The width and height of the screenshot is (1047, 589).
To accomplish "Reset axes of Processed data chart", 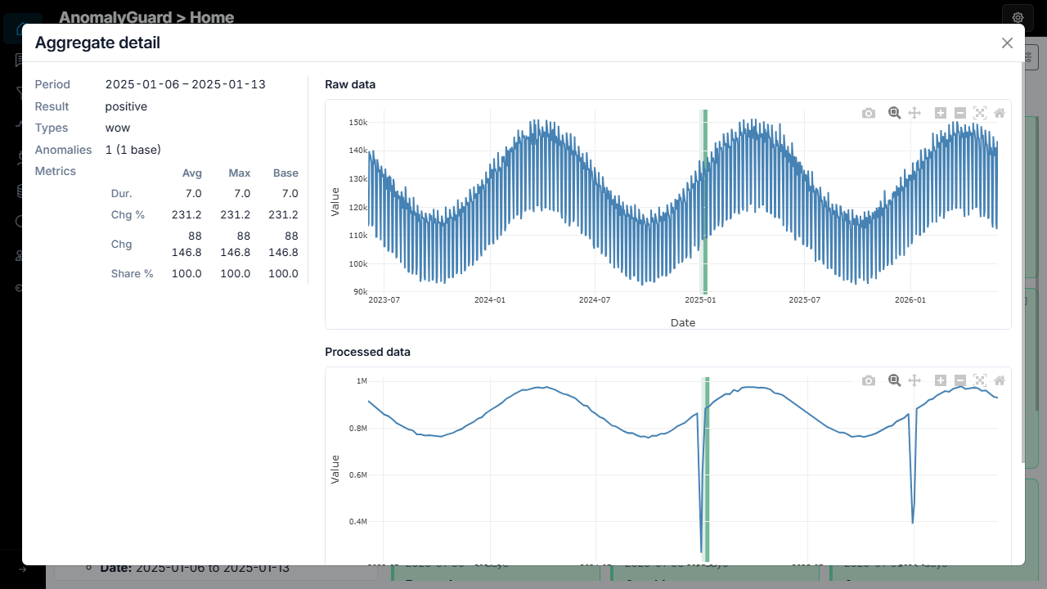I will coord(1000,380).
